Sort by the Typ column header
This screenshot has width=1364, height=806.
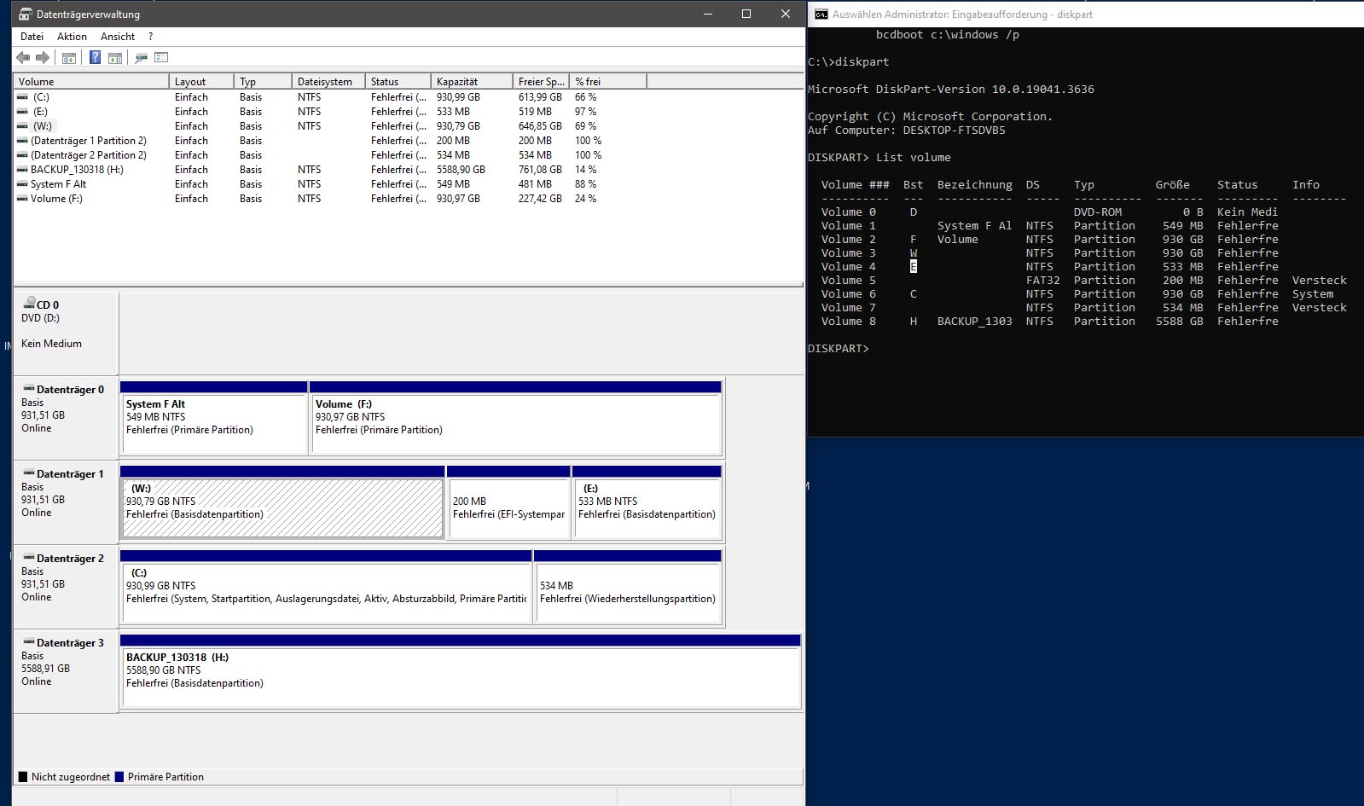[x=263, y=82]
